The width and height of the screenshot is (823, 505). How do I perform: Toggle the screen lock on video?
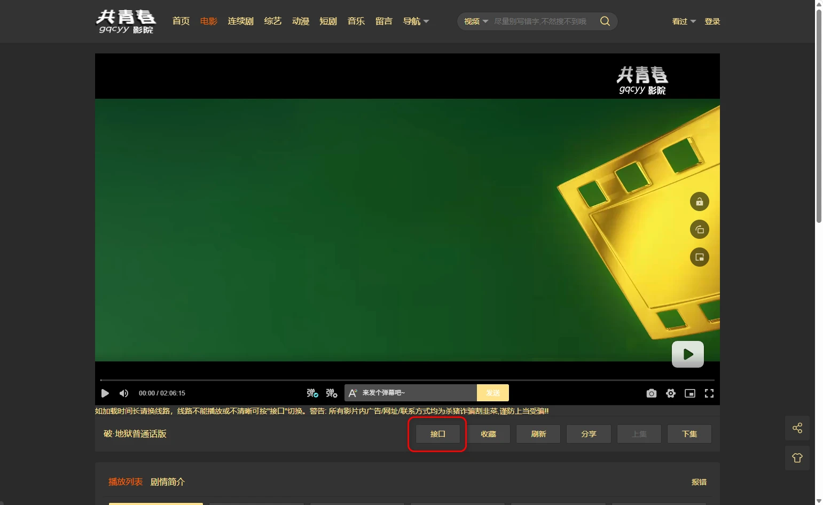click(700, 202)
